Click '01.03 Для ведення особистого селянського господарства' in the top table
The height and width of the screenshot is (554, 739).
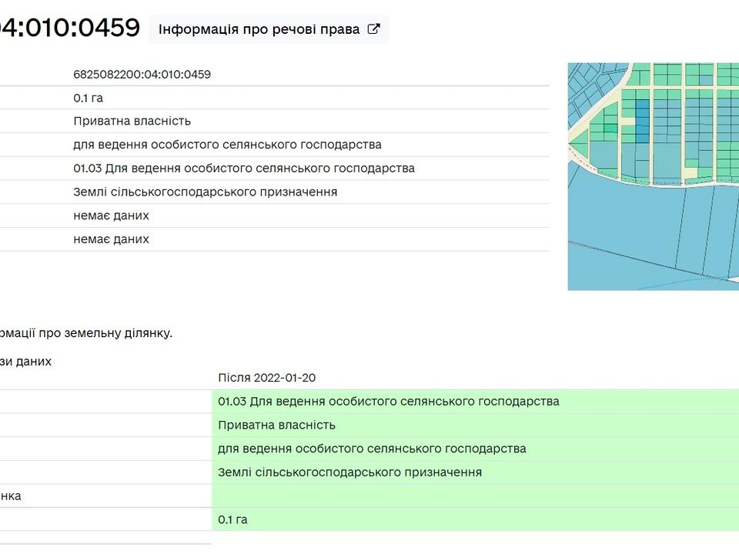point(243,169)
